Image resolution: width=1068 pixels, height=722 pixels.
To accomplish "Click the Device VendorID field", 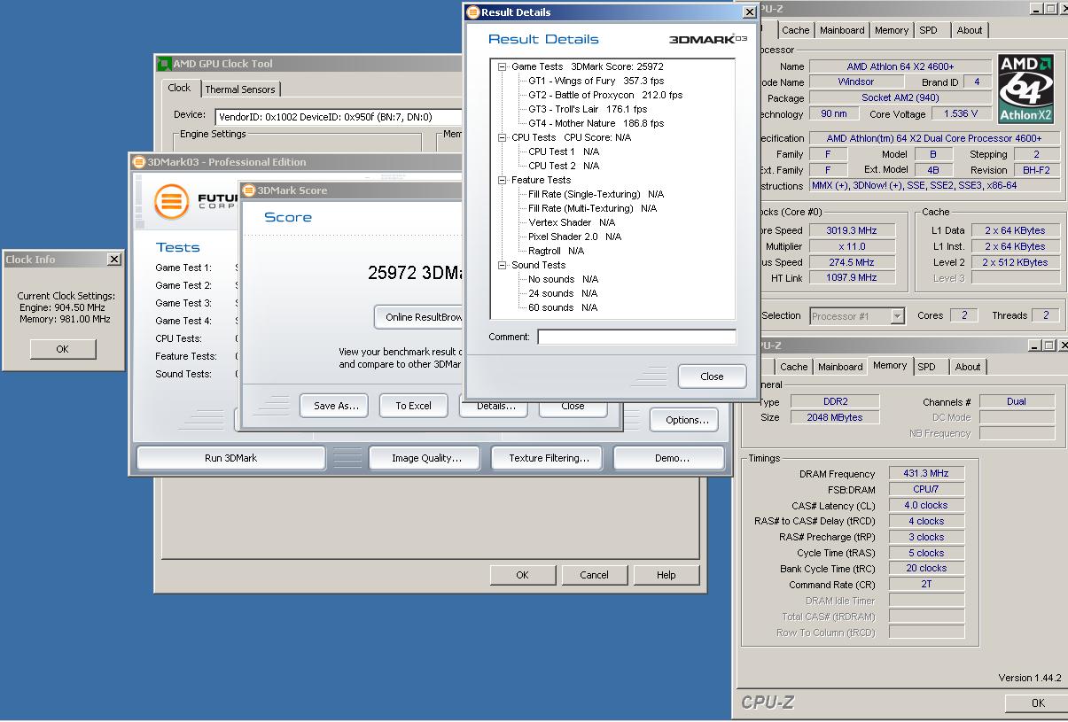I will (x=339, y=116).
